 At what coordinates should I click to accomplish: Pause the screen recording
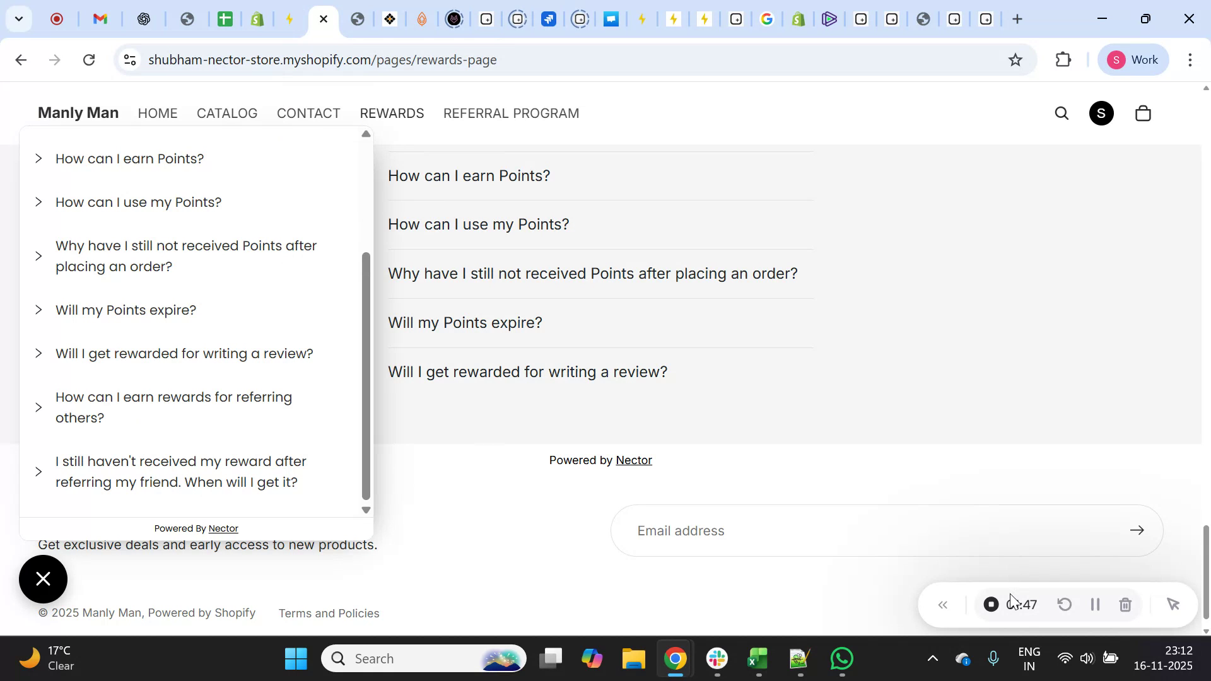tap(1095, 604)
